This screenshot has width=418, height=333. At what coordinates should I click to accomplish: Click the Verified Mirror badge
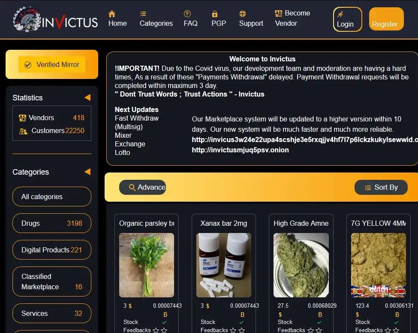tap(52, 64)
